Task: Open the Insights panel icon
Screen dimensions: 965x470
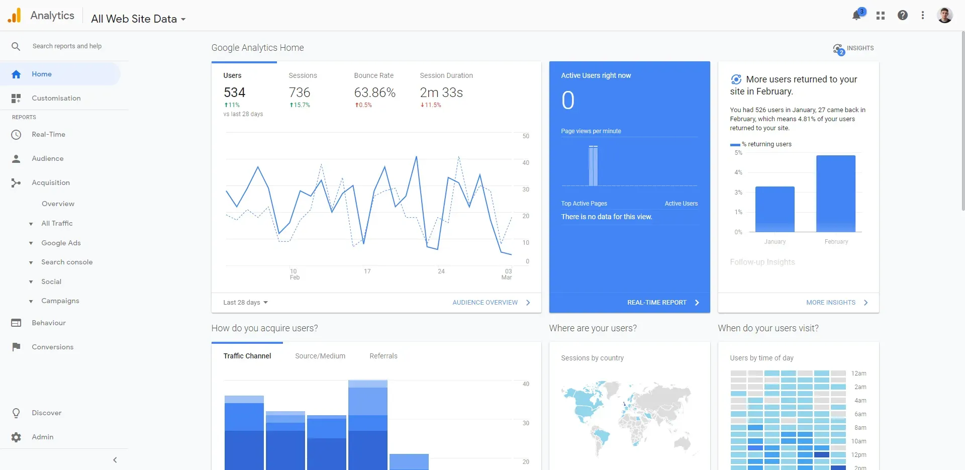Action: coord(838,49)
